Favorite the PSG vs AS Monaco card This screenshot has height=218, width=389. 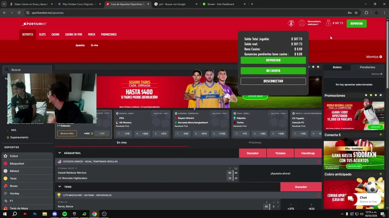[117, 114]
